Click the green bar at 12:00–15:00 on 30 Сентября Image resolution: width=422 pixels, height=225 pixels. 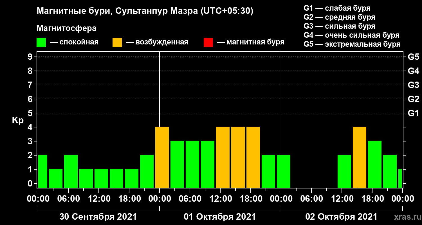coord(101,178)
